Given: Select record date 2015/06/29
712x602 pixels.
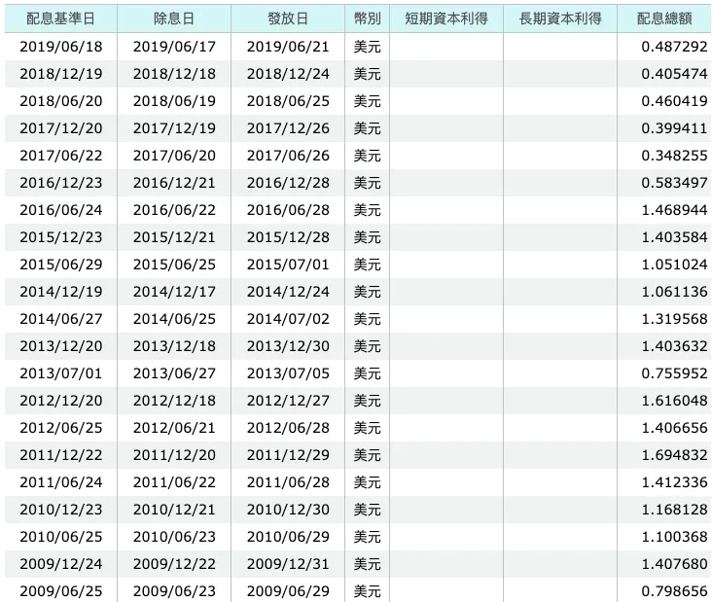Looking at the screenshot, I should [x=61, y=265].
